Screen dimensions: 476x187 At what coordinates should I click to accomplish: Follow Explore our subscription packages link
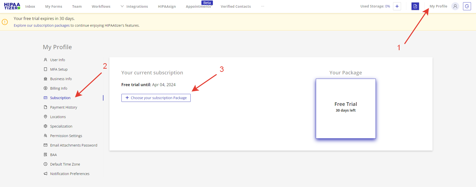point(42,25)
